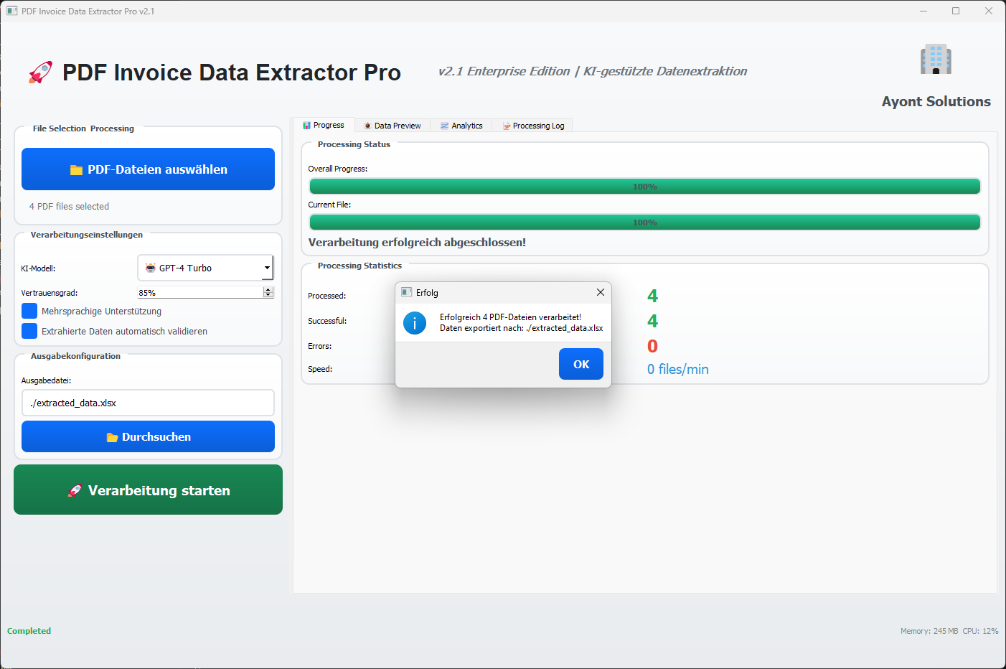Click the rocket logo icon beside the title

(40, 72)
